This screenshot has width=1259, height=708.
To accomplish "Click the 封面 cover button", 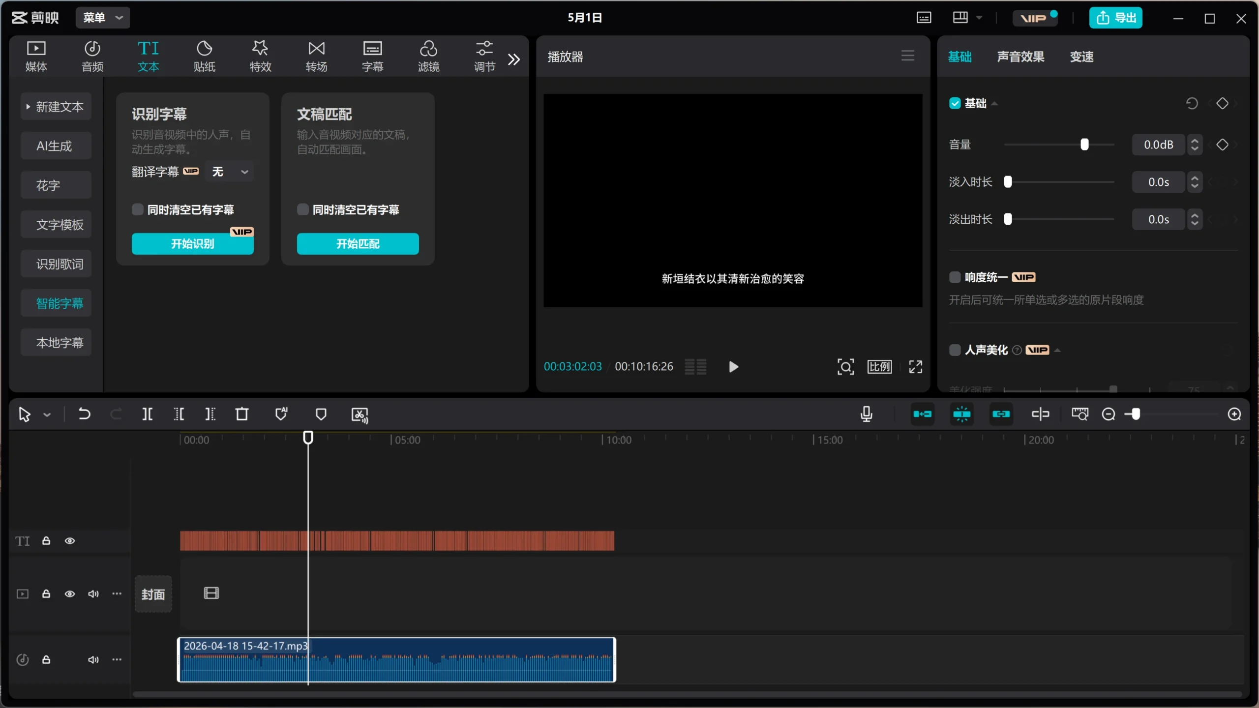I will click(x=153, y=594).
